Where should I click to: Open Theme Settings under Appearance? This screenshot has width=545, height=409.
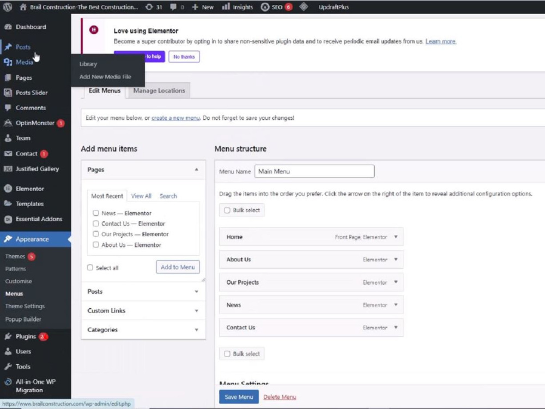tap(25, 306)
